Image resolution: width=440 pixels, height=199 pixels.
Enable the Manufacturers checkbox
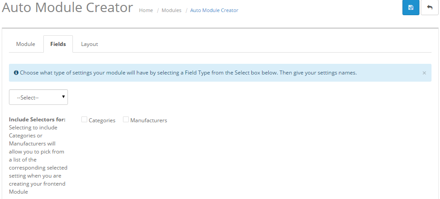126,120
